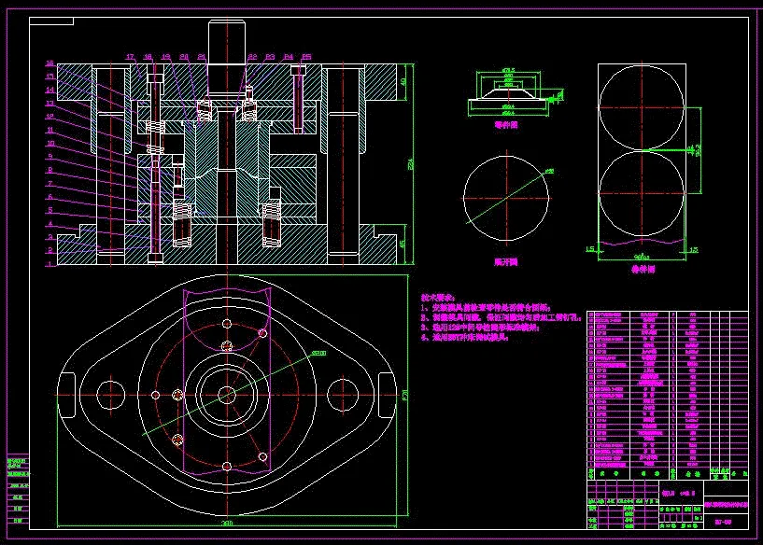
Task: Click the parts list table header row
Action: click(668, 473)
